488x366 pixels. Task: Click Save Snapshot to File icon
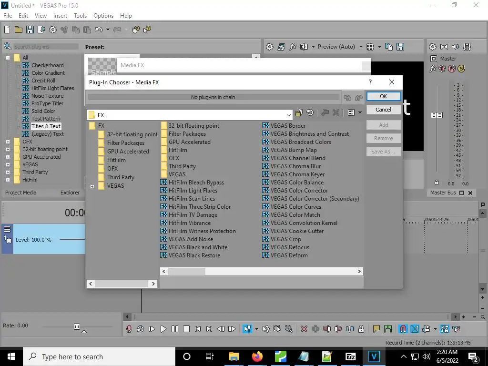click(400, 47)
